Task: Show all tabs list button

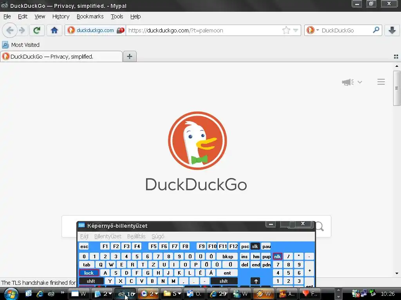Action: [x=396, y=57]
